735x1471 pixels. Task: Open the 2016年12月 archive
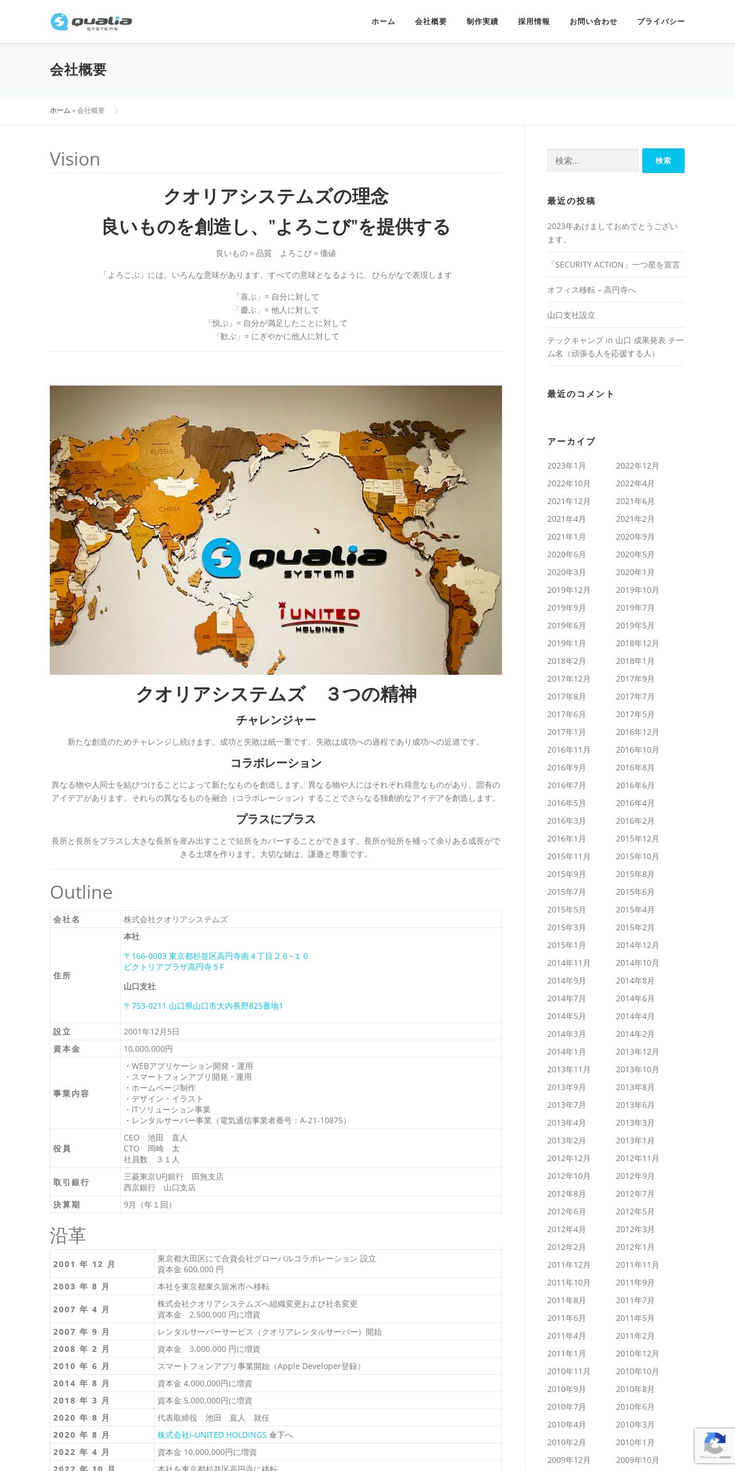click(x=637, y=732)
